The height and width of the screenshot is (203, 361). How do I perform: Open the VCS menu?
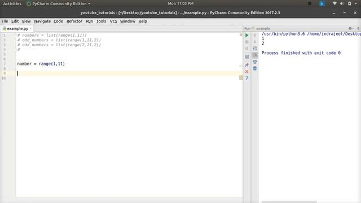[x=113, y=21]
